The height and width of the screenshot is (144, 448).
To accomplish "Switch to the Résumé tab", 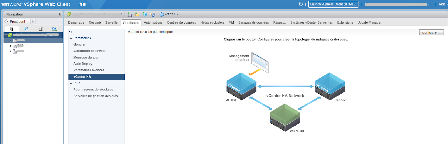I will [95, 22].
